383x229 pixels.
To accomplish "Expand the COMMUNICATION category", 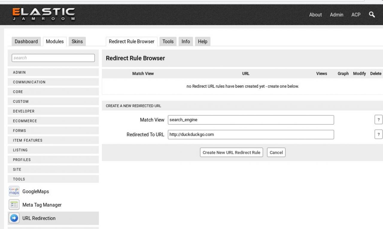I will click(x=53, y=82).
